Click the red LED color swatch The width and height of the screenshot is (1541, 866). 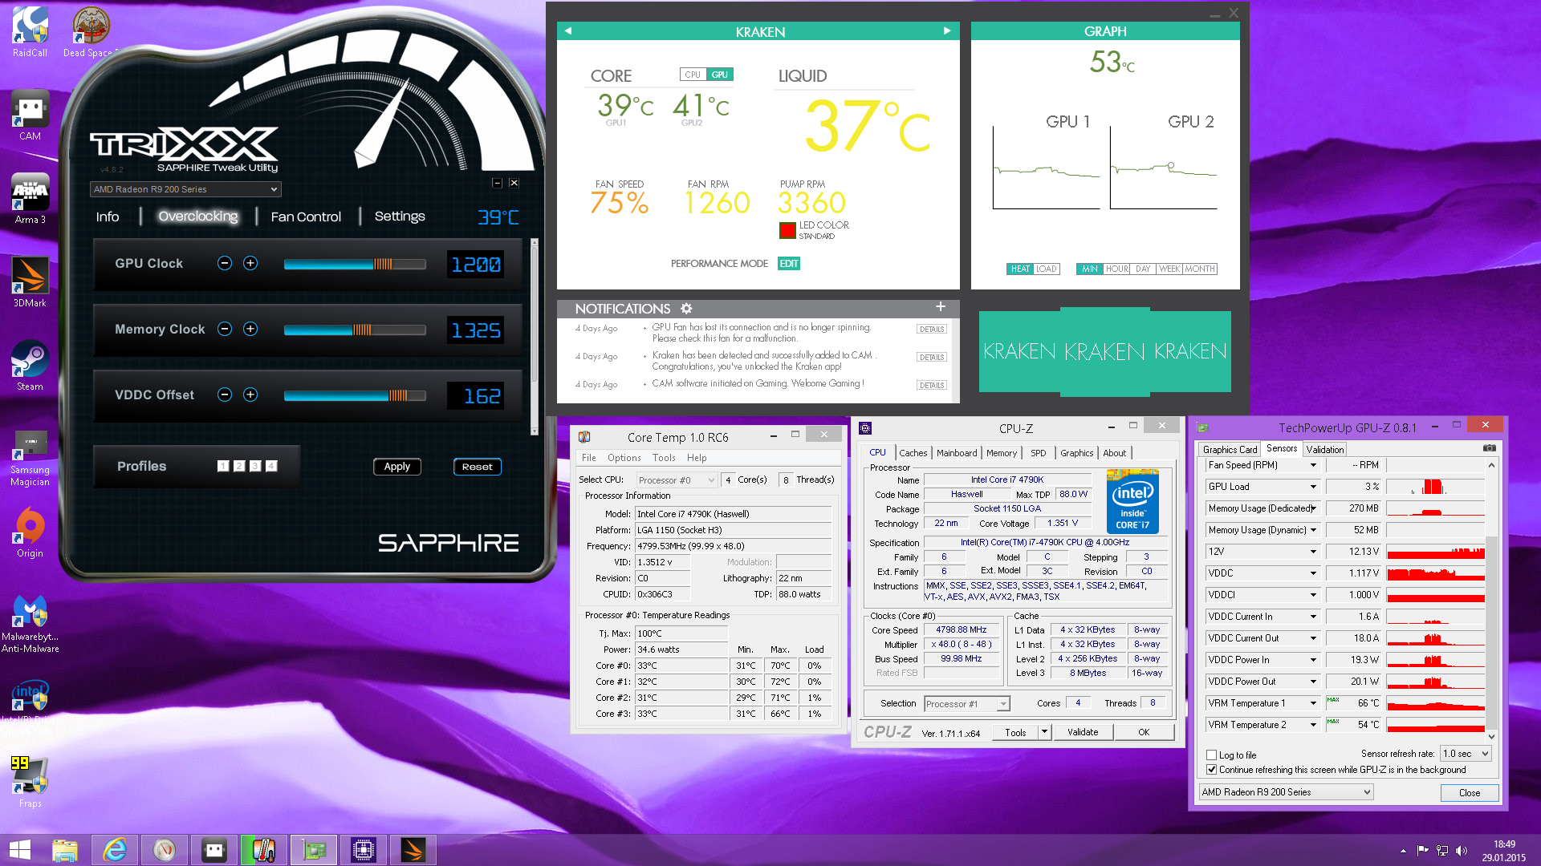(x=787, y=230)
